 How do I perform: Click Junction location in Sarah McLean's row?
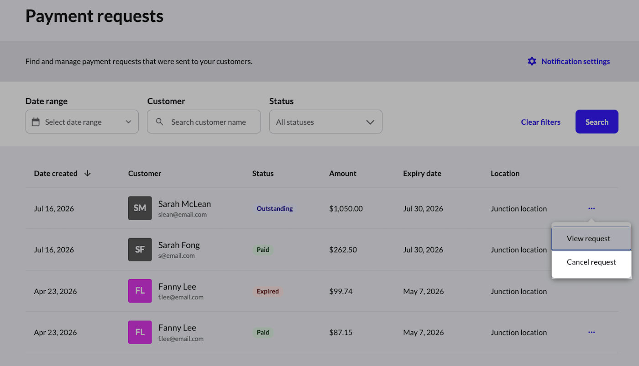coord(519,209)
